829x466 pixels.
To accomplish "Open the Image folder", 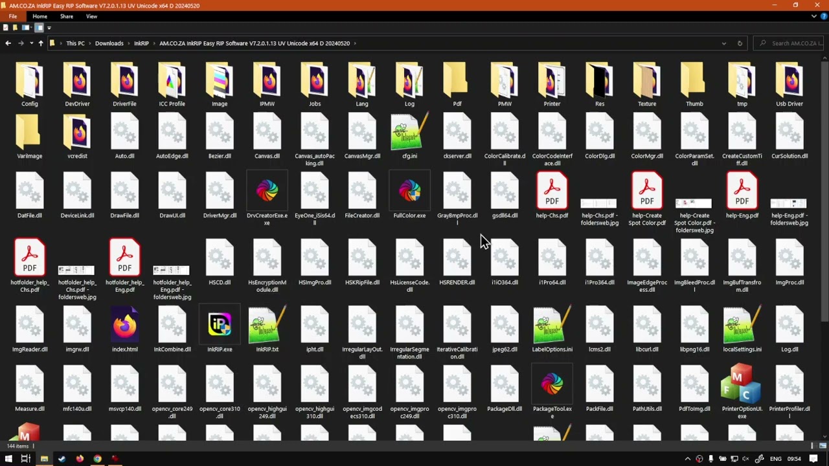I will coord(220,85).
